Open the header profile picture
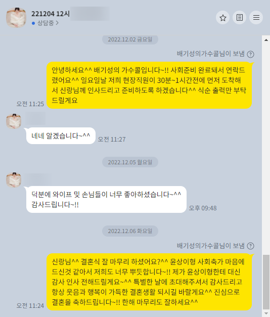 click(x=16, y=18)
